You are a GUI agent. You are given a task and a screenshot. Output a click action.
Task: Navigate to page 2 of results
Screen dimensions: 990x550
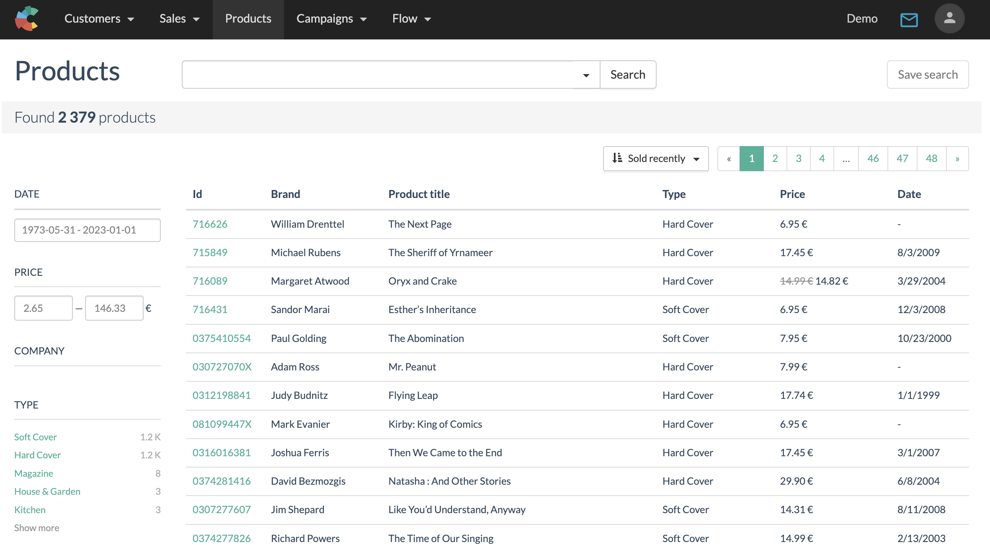pyautogui.click(x=774, y=158)
